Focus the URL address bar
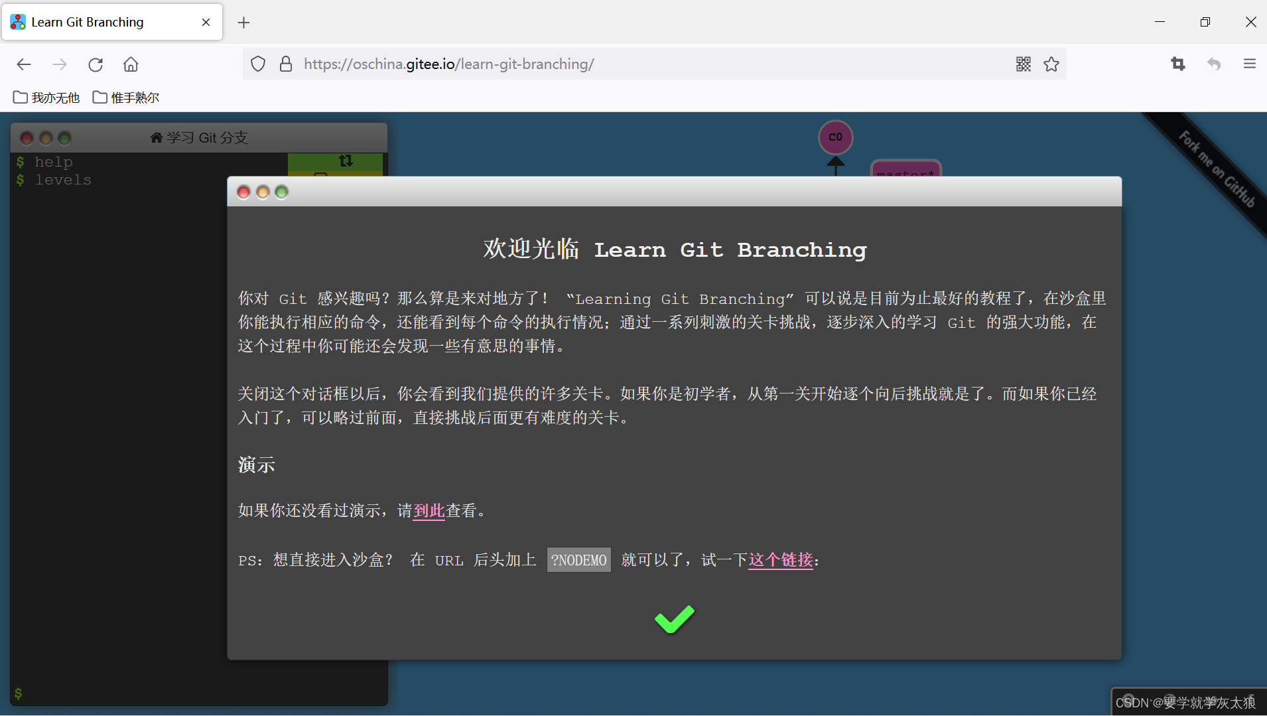The width and height of the screenshot is (1267, 716). (x=653, y=64)
